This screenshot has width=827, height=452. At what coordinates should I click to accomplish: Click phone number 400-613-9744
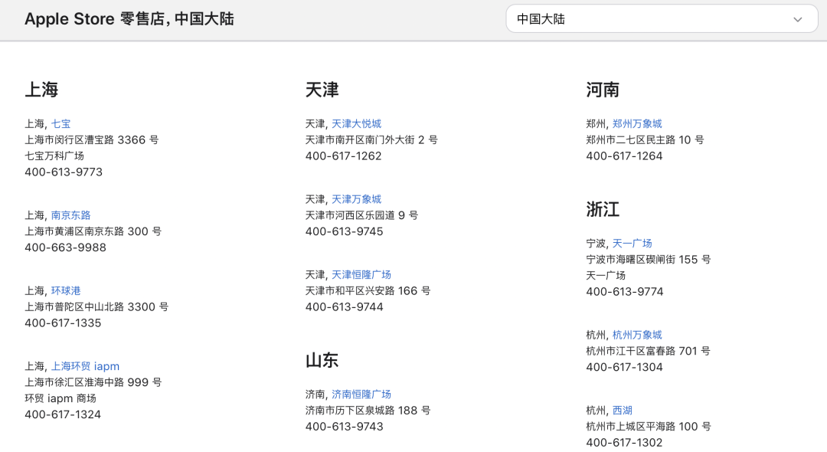pyautogui.click(x=345, y=307)
